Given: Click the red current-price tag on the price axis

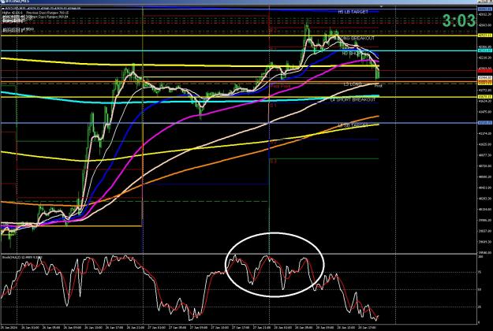Looking at the screenshot, I should (x=485, y=72).
